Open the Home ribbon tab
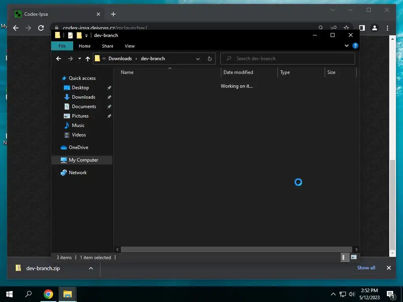 (x=85, y=46)
